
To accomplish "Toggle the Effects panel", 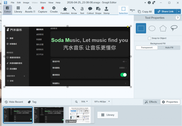I will pos(151,102).
